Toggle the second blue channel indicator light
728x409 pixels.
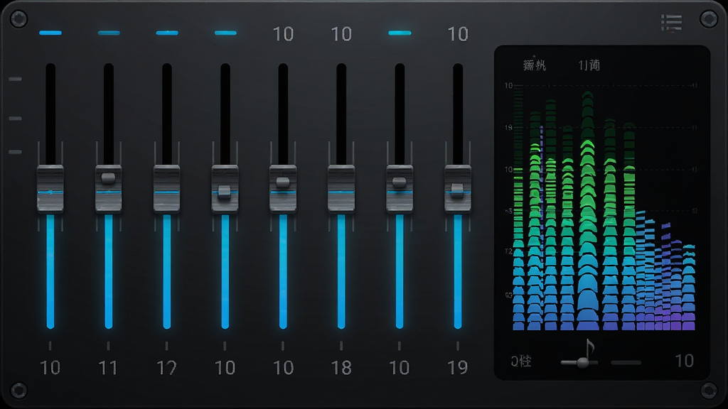(109, 33)
